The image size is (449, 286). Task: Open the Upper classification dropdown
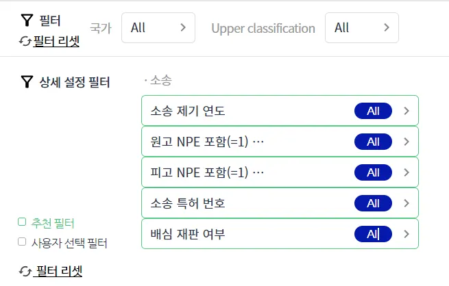(361, 28)
